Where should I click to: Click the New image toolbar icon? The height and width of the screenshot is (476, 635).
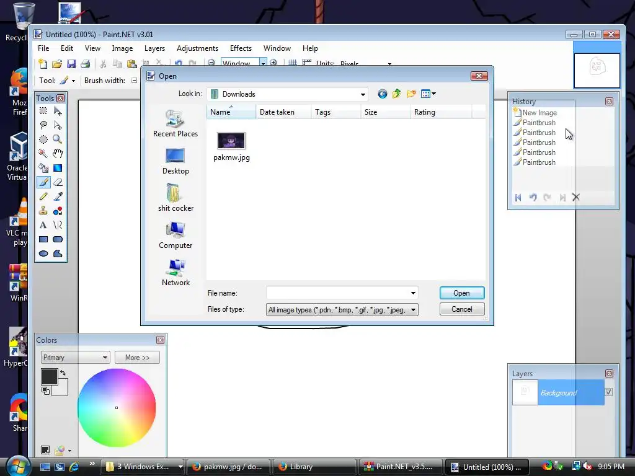[43, 64]
